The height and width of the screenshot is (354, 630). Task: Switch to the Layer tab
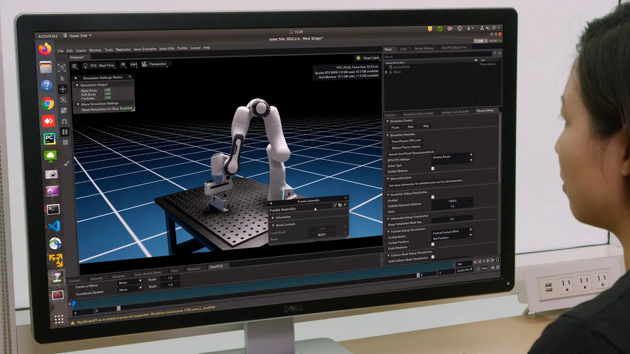(x=403, y=49)
